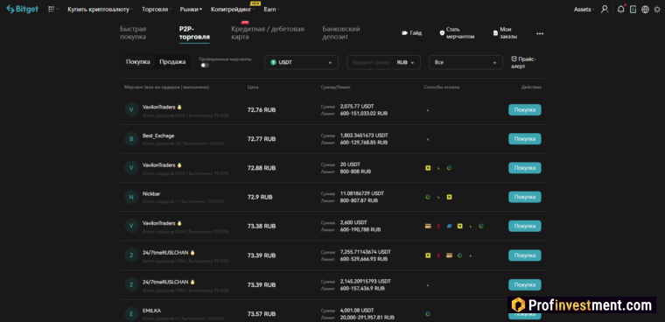665x322 pixels.
Task: Expand the Earn menu
Action: (x=271, y=10)
